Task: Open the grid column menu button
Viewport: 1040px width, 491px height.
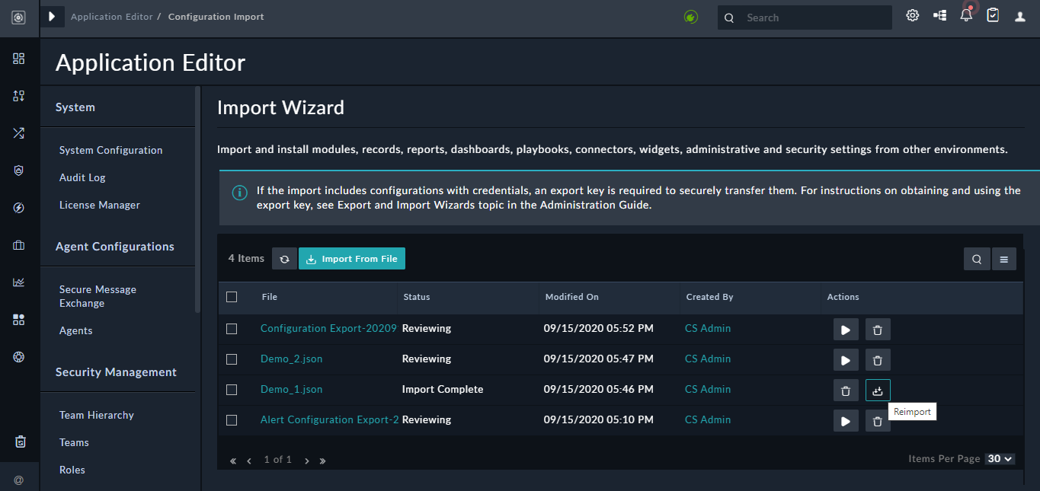Action: [1003, 260]
